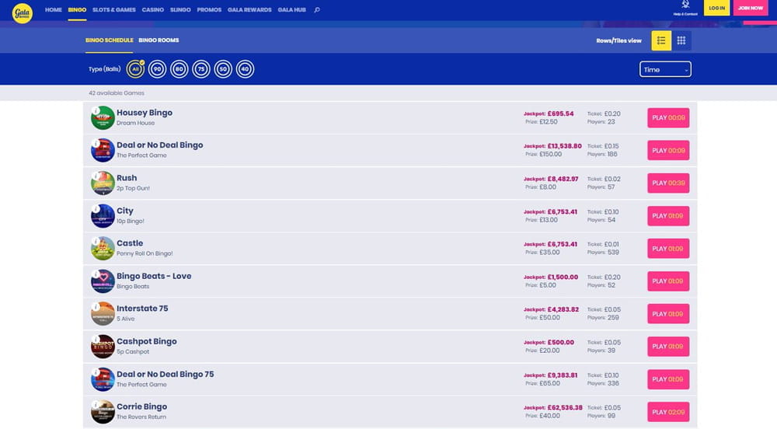
Task: Show info for Bingo Beats - Love
Action: pyautogui.click(x=96, y=274)
